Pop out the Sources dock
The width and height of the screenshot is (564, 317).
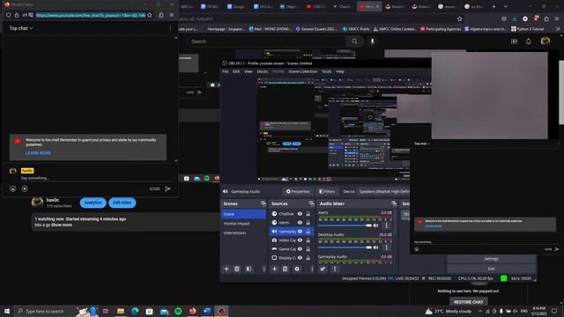pos(311,203)
